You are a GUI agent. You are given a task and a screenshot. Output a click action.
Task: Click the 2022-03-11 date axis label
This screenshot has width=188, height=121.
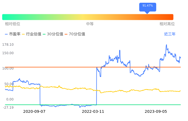point(93,111)
